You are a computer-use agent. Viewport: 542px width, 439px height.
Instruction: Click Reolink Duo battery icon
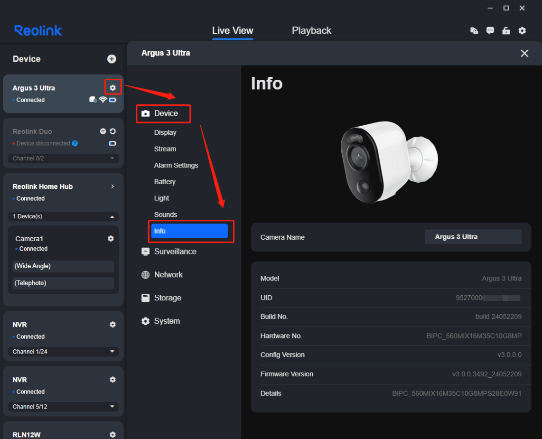click(x=112, y=143)
